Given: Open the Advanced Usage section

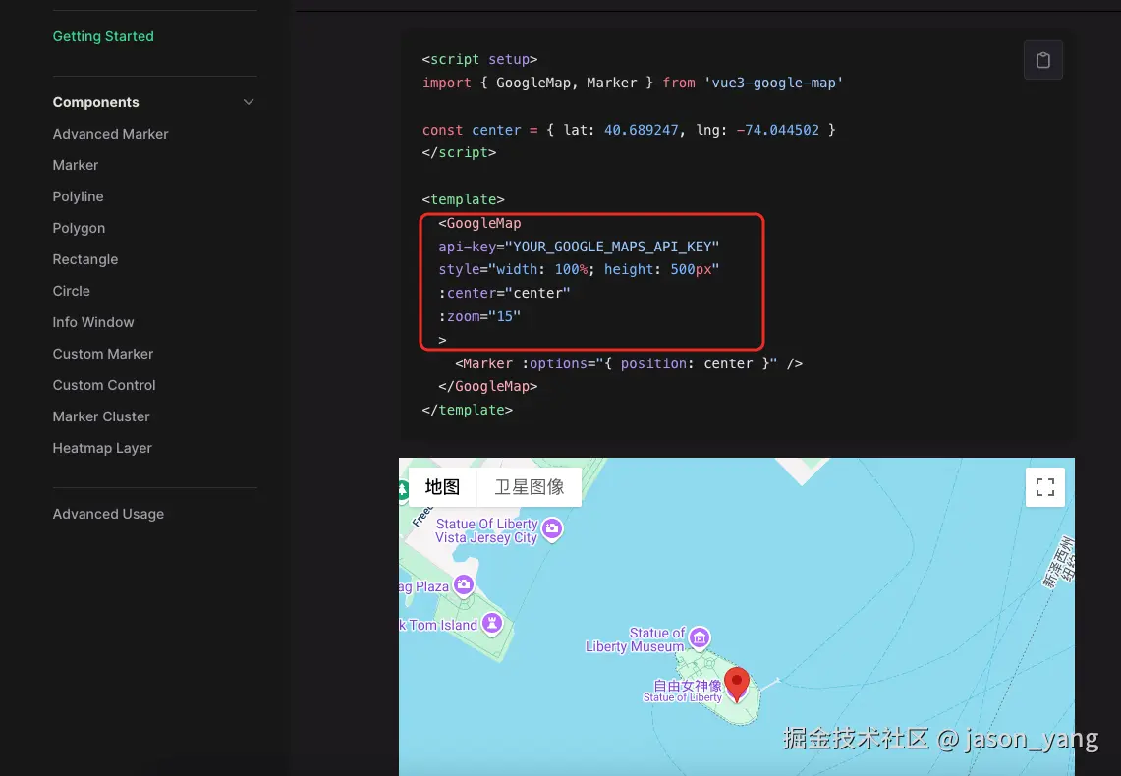Looking at the screenshot, I should 108,514.
